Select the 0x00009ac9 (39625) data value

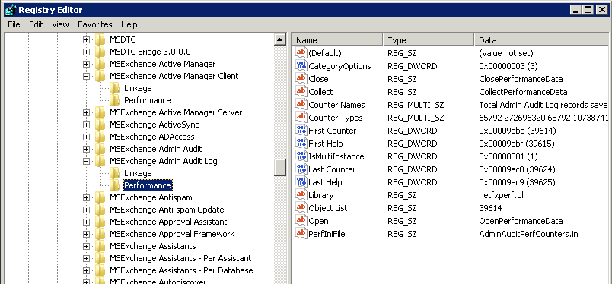[517, 182]
